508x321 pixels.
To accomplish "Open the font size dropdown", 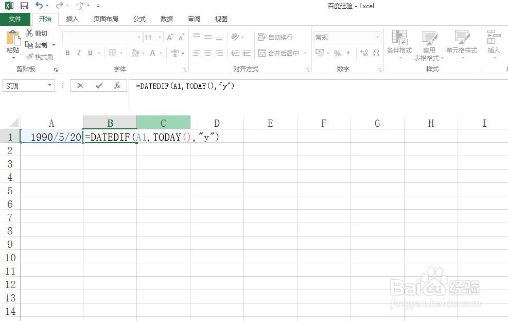I will (160, 37).
